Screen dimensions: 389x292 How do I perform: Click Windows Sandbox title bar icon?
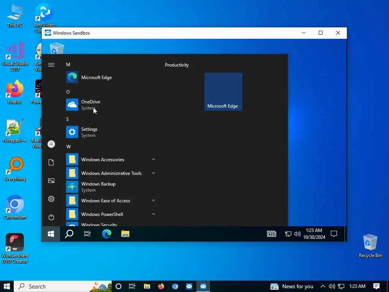[48, 33]
